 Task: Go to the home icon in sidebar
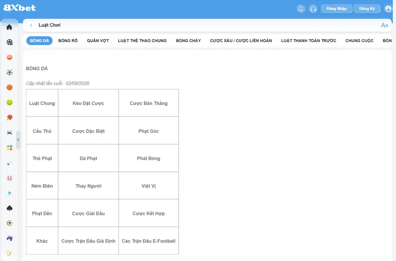tap(10, 27)
